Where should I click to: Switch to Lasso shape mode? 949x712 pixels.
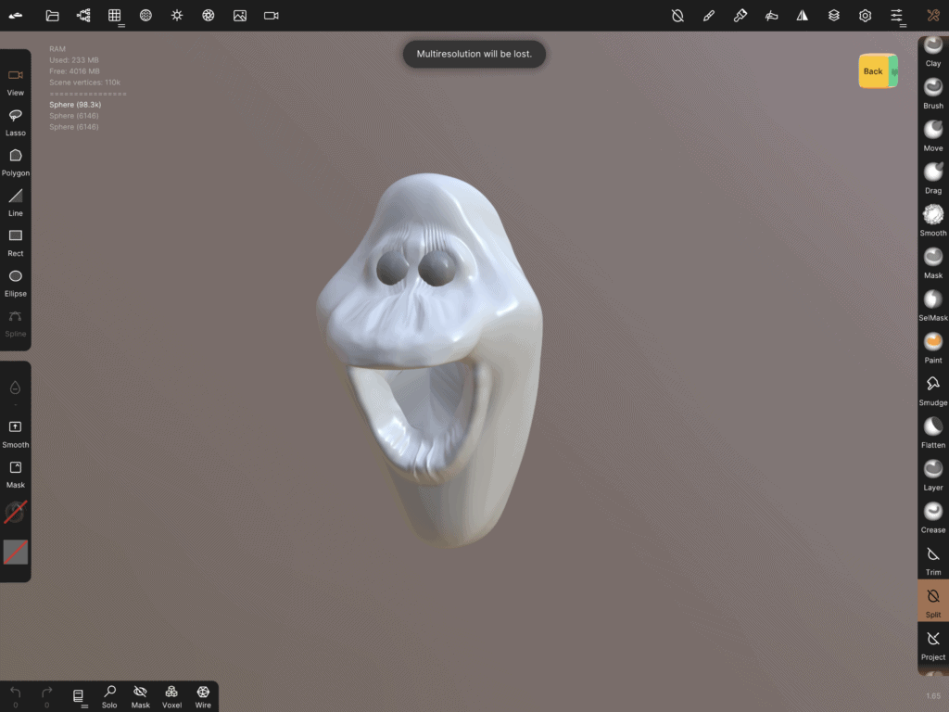(16, 121)
